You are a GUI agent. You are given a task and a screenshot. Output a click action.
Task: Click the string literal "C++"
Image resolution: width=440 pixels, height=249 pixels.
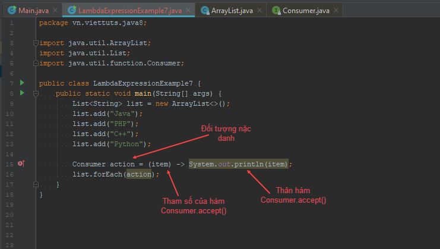click(120, 134)
